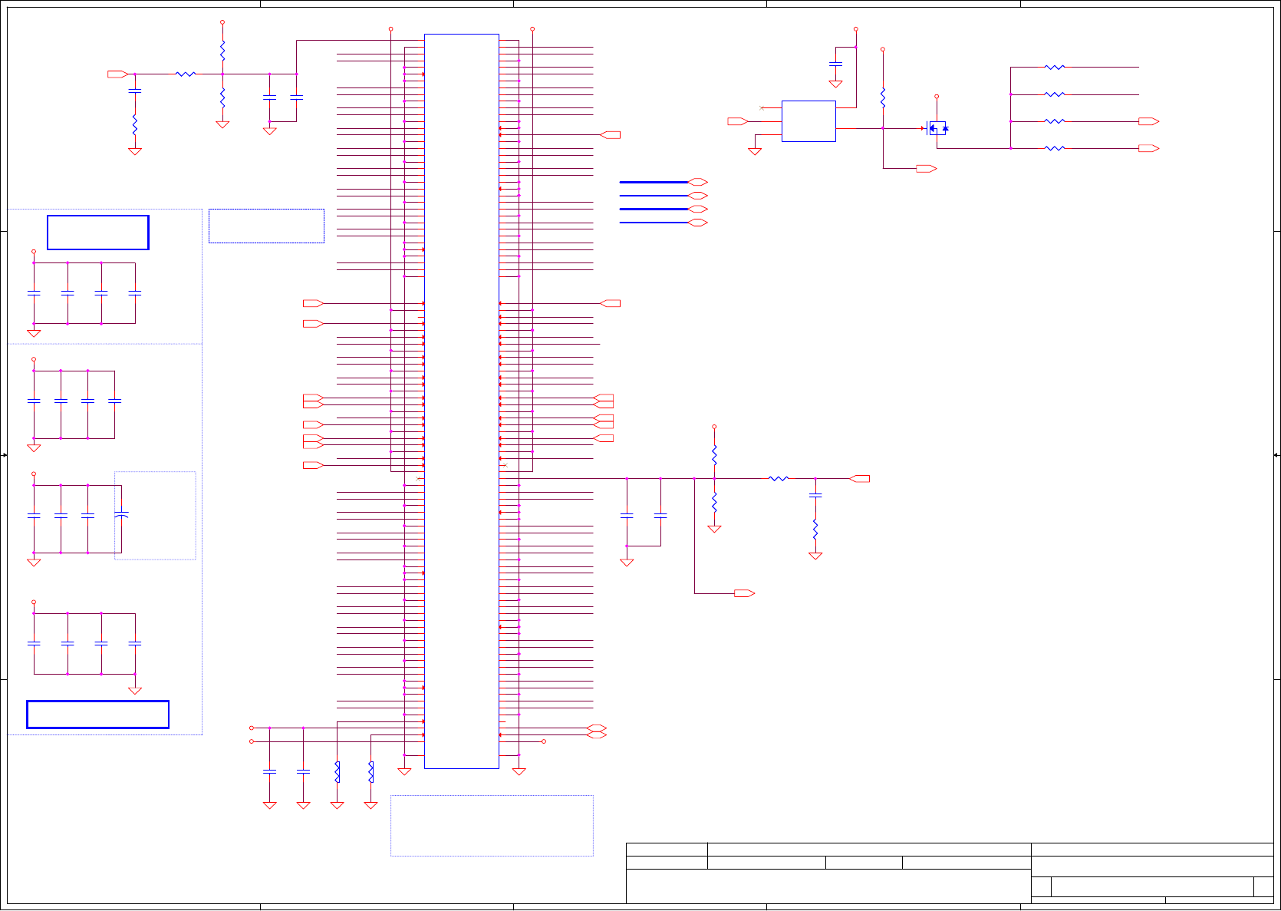Click the bold blue box below the capacitor banks

(98, 715)
